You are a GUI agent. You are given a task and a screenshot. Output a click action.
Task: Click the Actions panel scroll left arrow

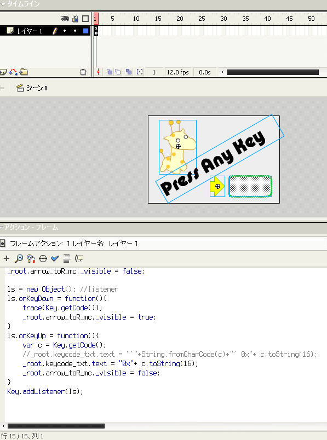click(3, 426)
